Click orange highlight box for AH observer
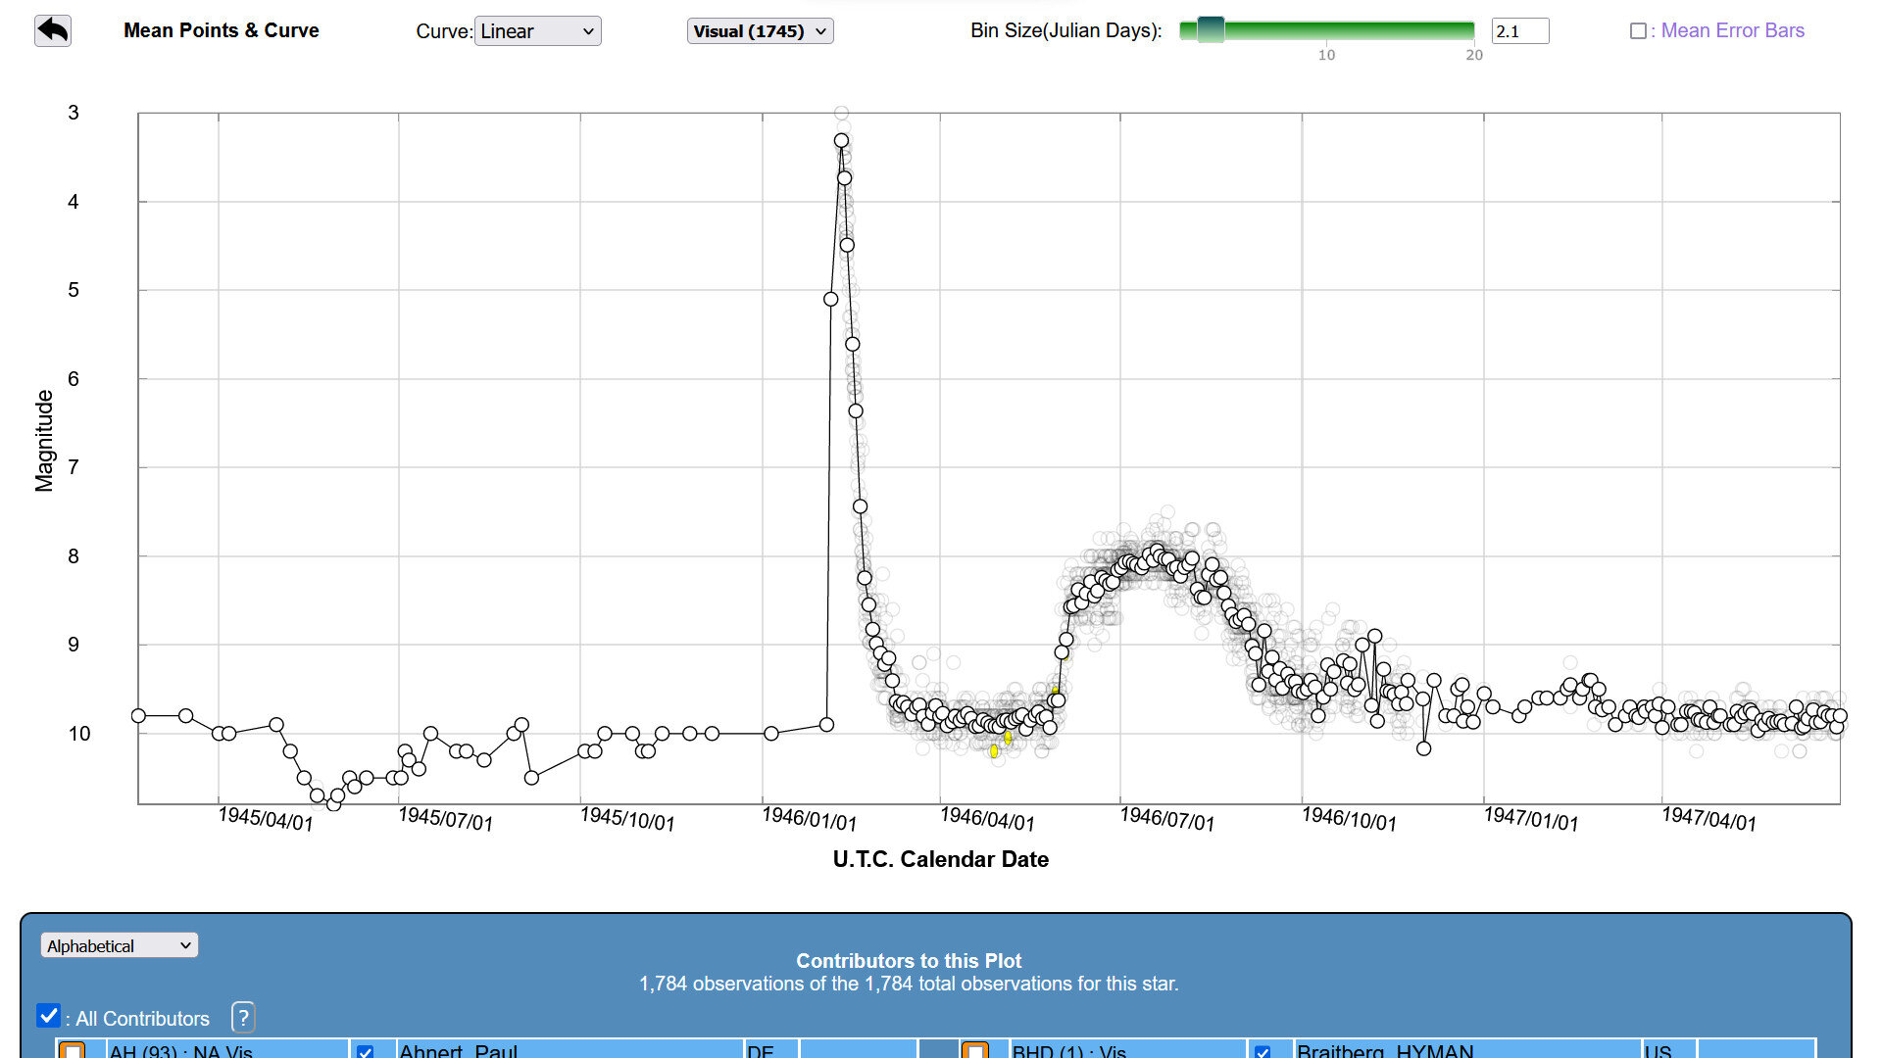Image resolution: width=1882 pixels, height=1058 pixels. coord(73,1050)
